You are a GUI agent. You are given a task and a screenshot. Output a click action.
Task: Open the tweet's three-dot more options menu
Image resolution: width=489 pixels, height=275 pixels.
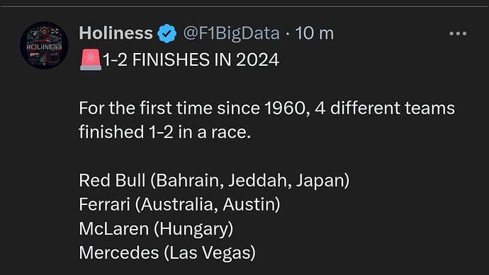click(x=458, y=33)
